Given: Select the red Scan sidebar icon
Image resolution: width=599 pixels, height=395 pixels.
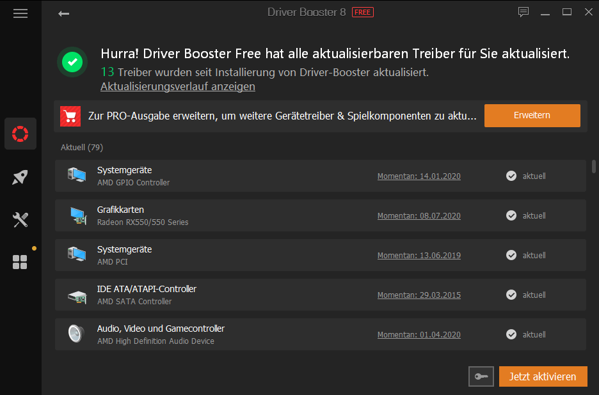Looking at the screenshot, I should (x=20, y=134).
